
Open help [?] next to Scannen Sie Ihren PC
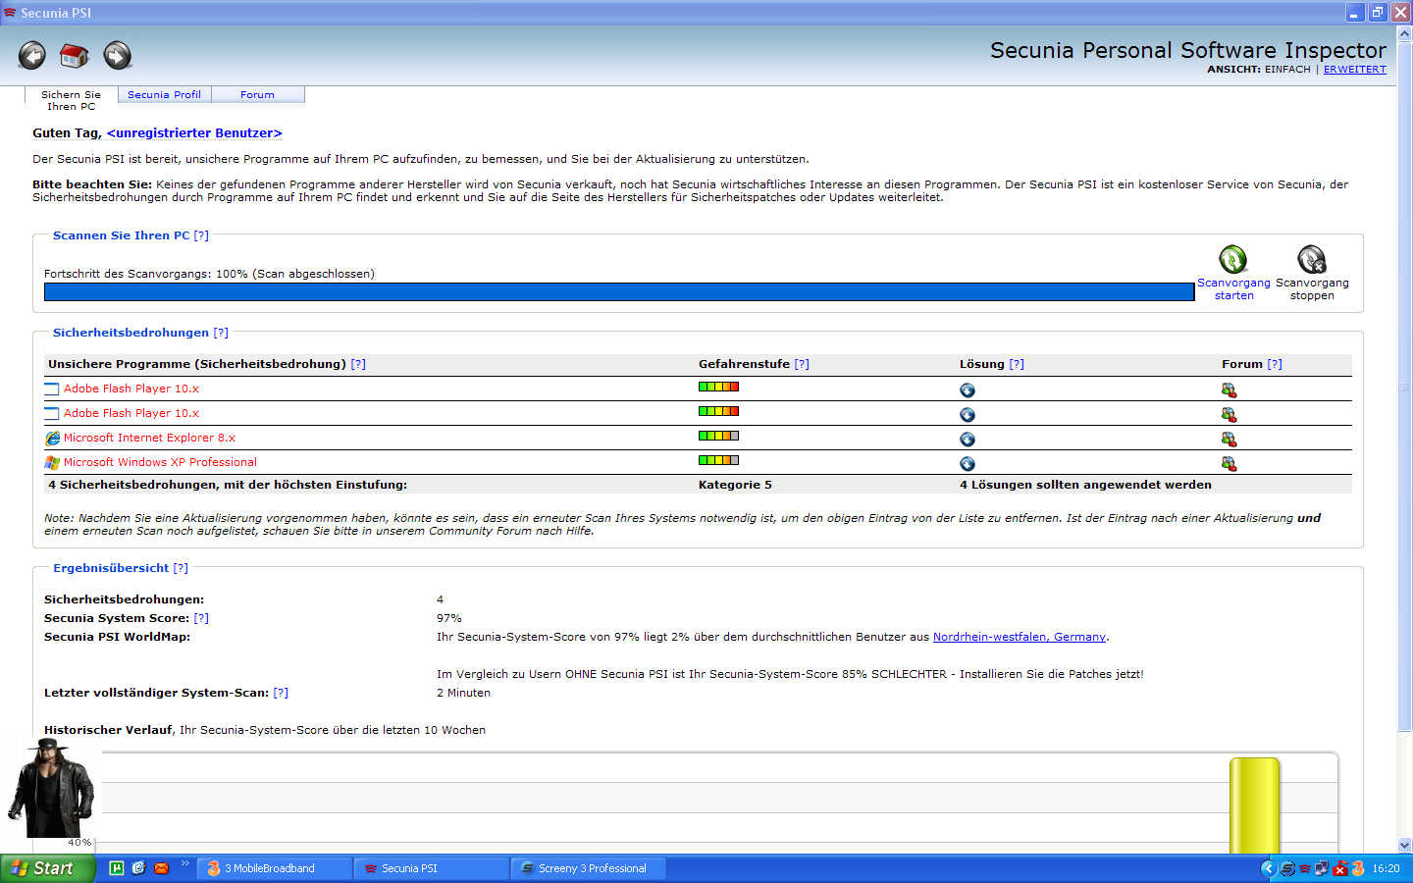[201, 235]
